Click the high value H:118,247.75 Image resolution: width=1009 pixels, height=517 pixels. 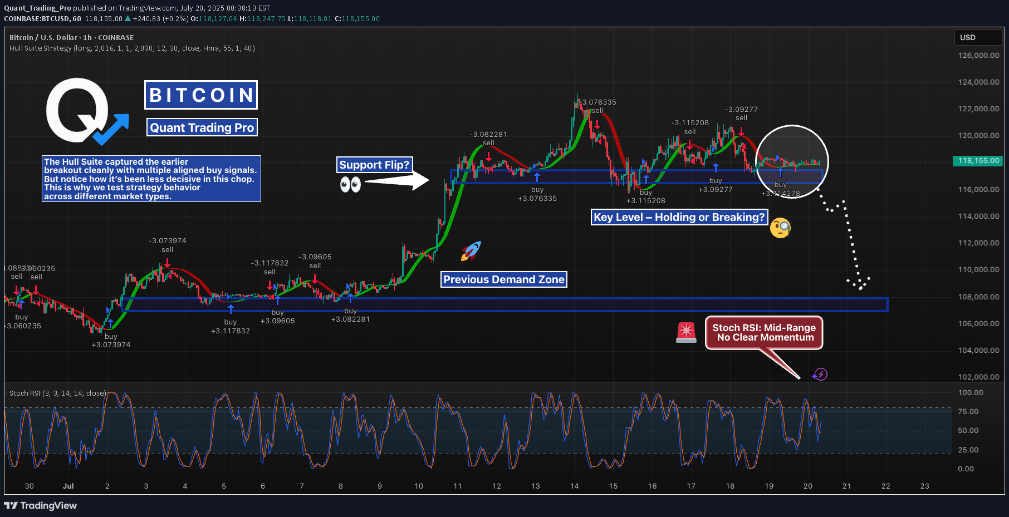pos(262,18)
